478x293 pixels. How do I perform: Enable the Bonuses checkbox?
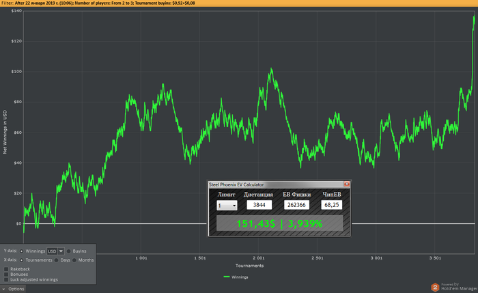[6, 275]
